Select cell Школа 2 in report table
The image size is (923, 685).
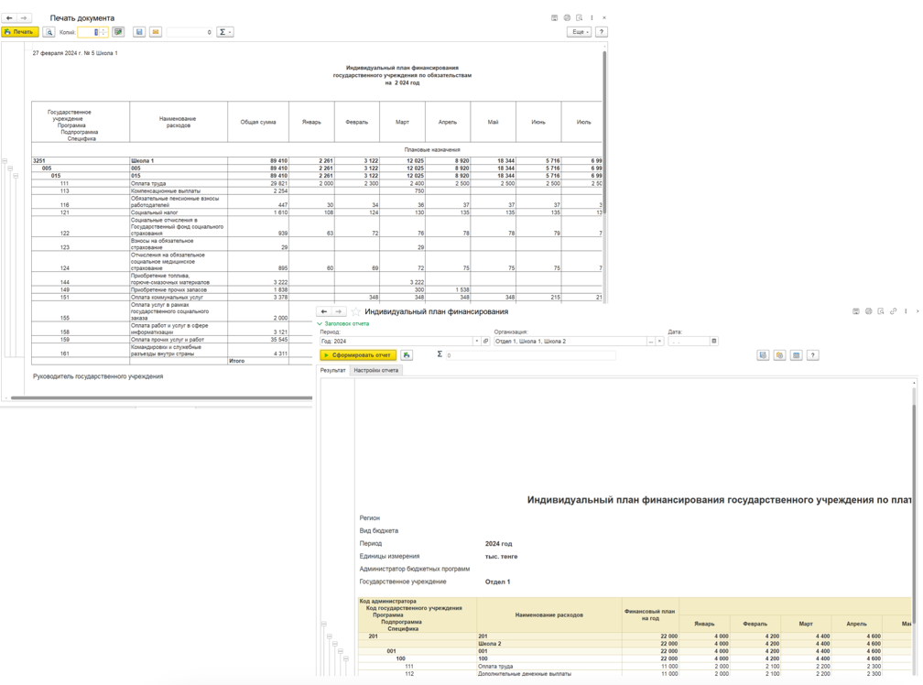pyautogui.click(x=548, y=644)
